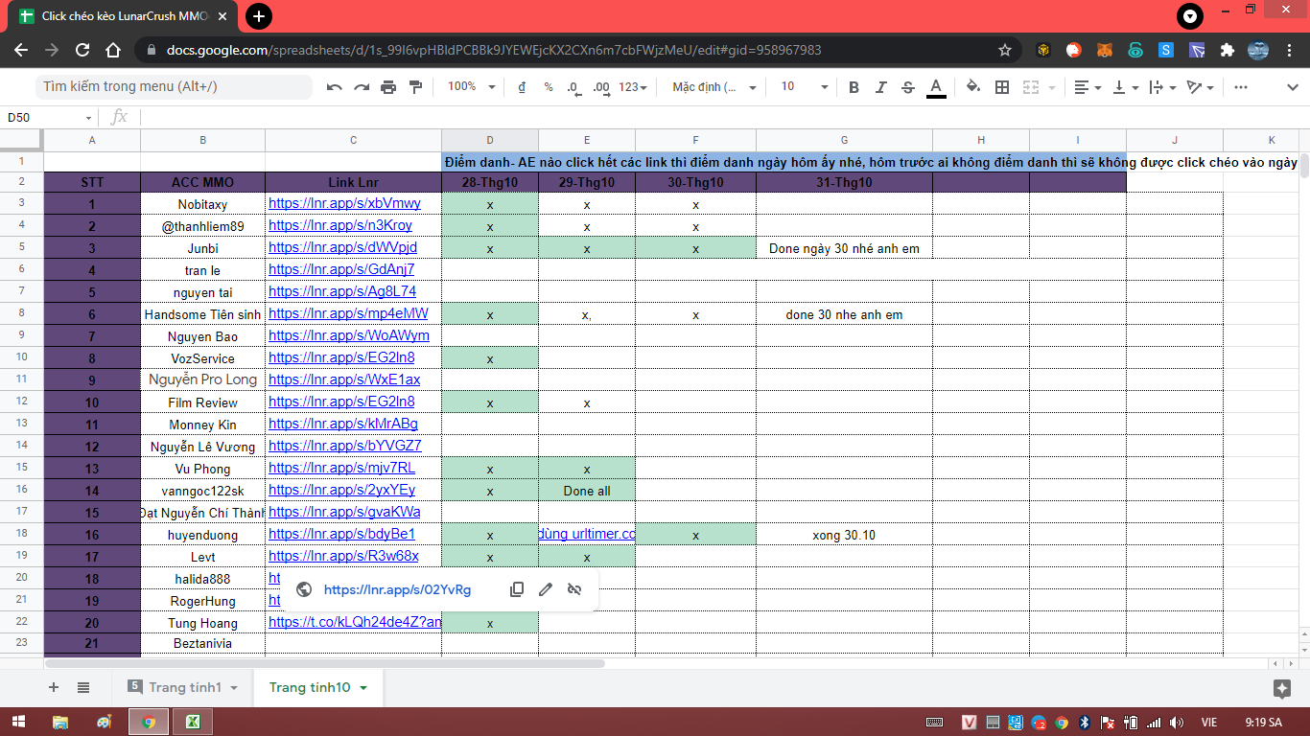This screenshot has height=736, width=1310.
Task: Edit the link with the pencil icon
Action: 546,589
